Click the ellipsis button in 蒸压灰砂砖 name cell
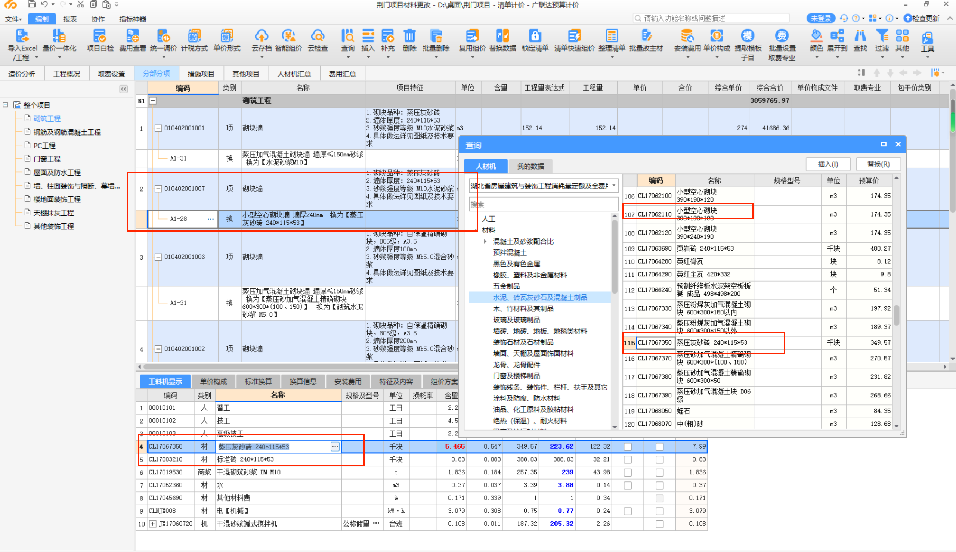 [x=335, y=447]
